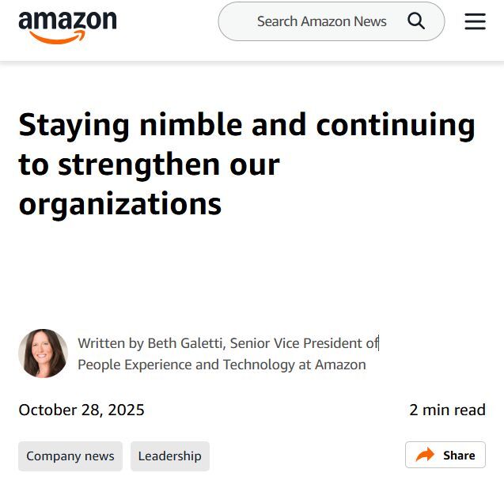Screen dimensions: 504x484
Task: Click the orange share arrow icon
Action: 426,455
